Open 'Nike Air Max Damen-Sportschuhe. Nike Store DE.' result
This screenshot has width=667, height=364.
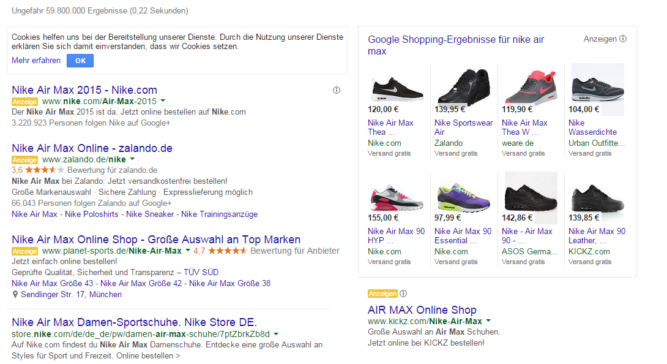pyautogui.click(x=134, y=322)
